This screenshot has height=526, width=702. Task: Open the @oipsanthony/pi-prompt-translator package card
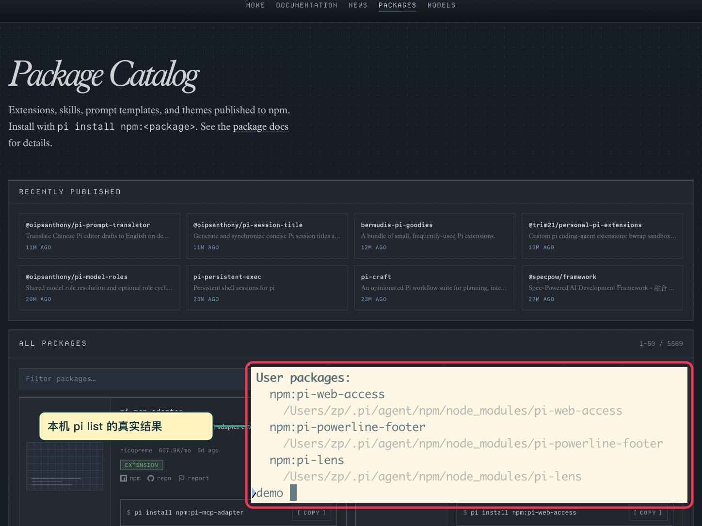coord(99,236)
